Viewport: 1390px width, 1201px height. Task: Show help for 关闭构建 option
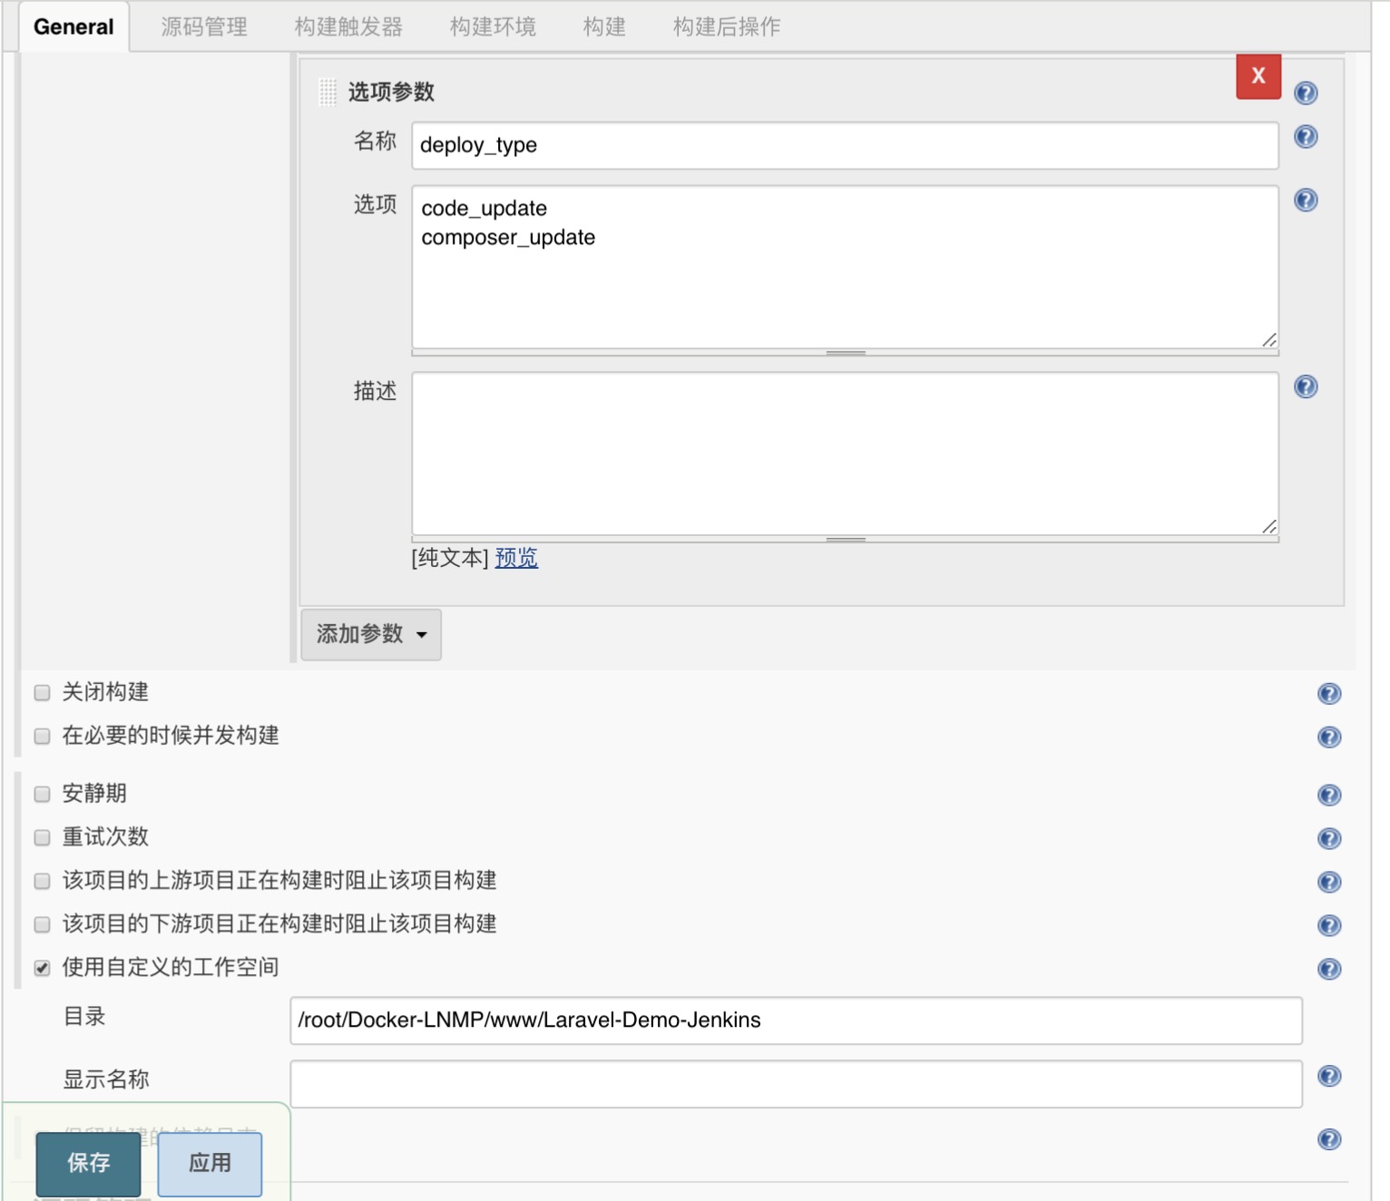1329,694
